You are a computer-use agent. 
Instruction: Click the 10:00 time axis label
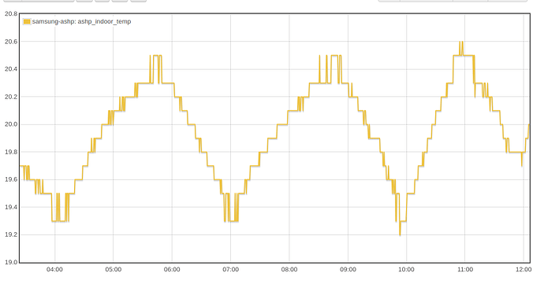coord(406,270)
